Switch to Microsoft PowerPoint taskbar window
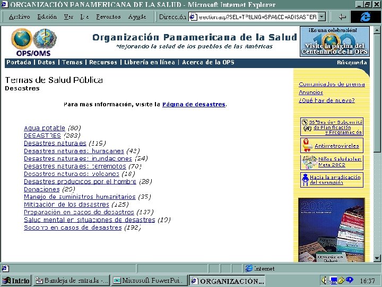 pos(149,281)
